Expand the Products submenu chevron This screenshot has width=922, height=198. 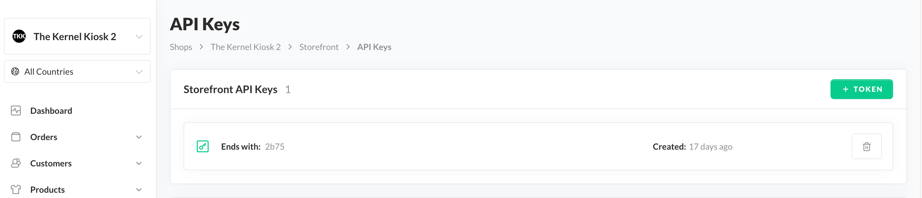(139, 189)
